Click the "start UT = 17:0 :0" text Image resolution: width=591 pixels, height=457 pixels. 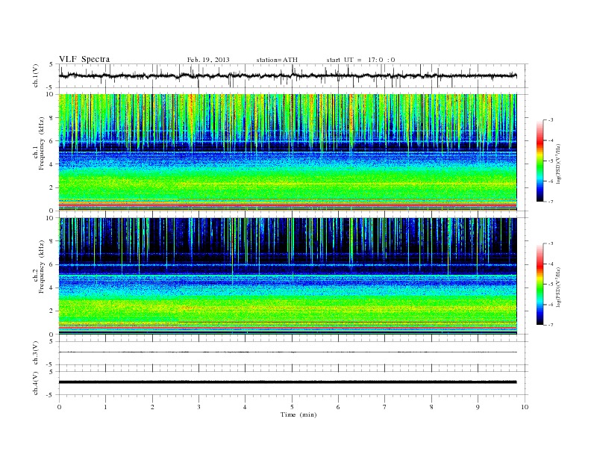(360, 60)
